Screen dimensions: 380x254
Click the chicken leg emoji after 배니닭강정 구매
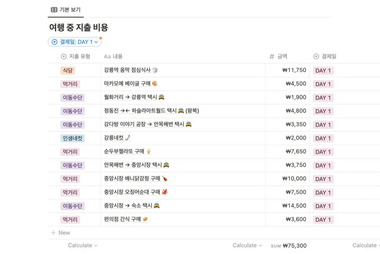165,179
